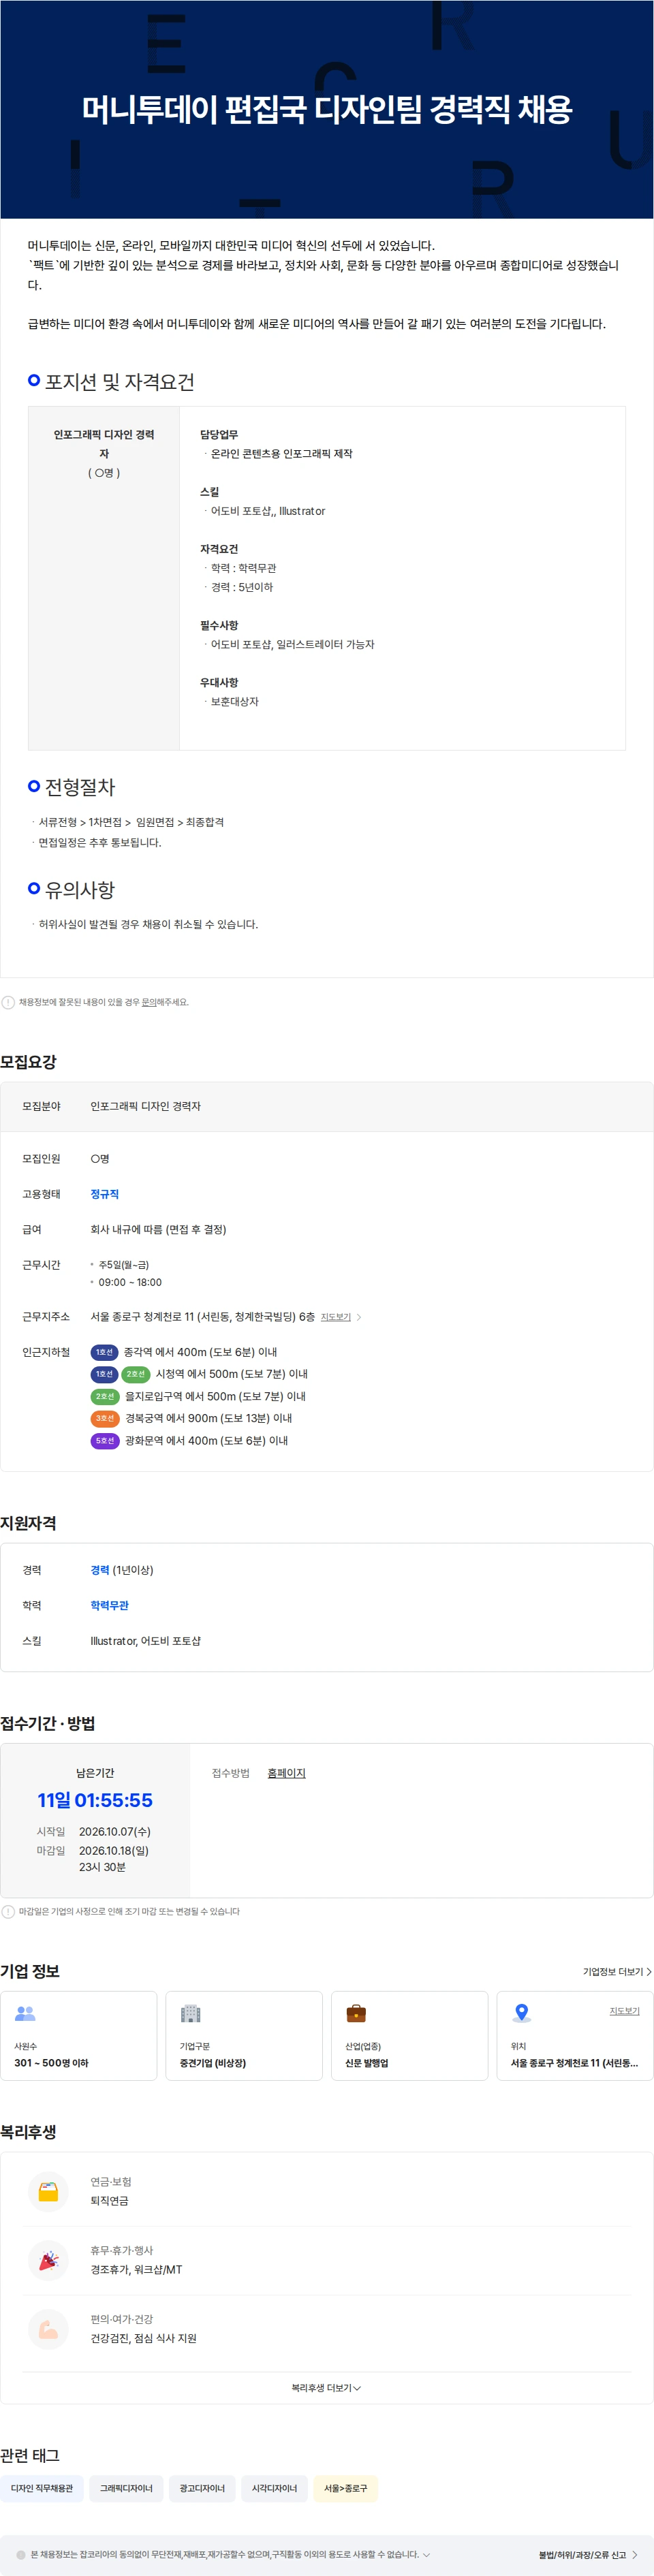
Task: Click the 마감일 2026.10.18(일) date
Action: pyautogui.click(x=114, y=1850)
